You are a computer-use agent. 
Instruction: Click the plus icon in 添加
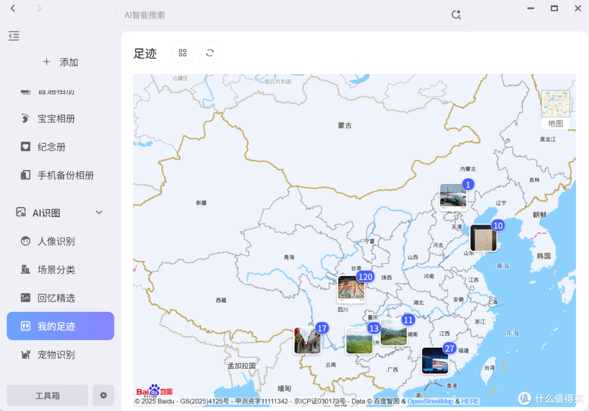[46, 62]
